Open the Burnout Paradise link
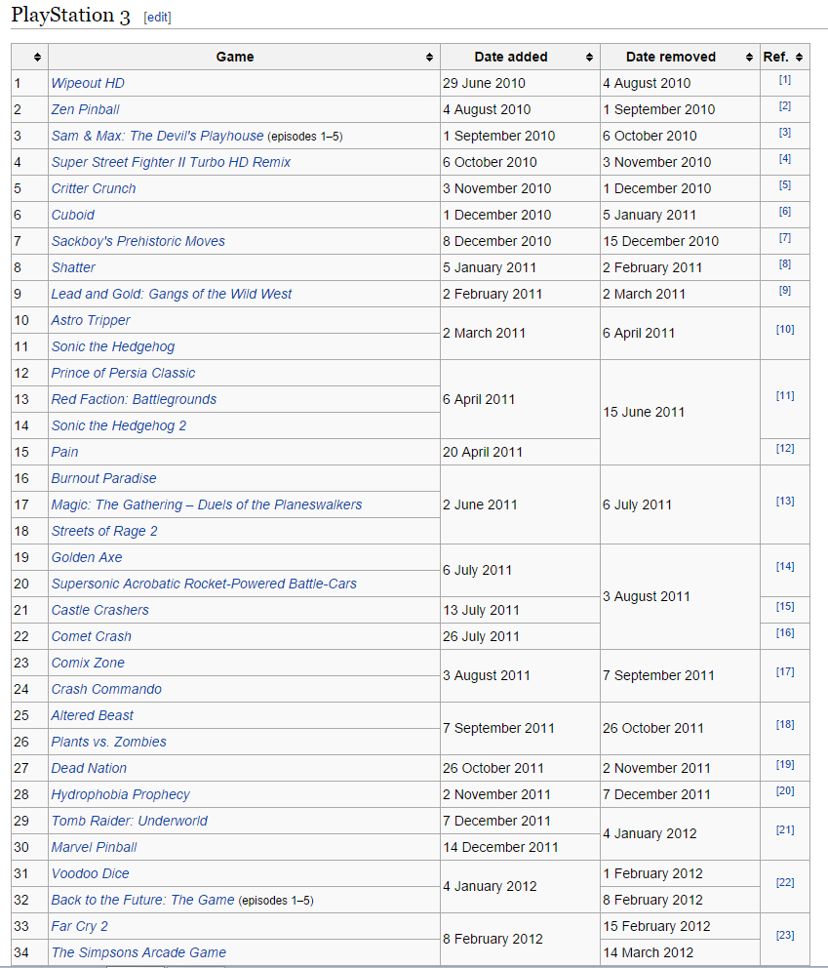The image size is (828, 968). [x=103, y=478]
